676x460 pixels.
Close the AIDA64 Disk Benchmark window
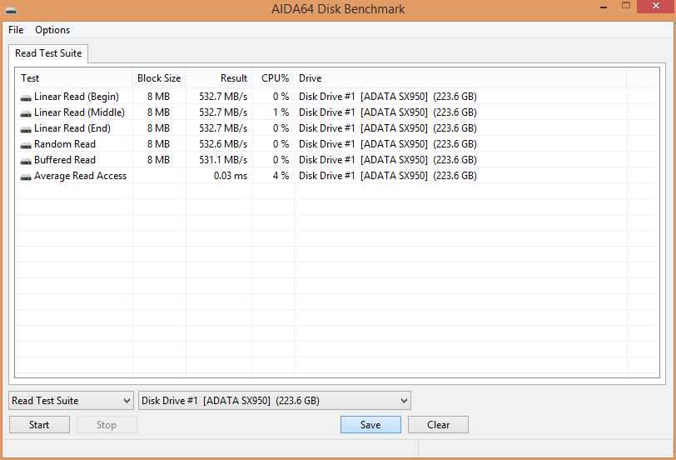point(656,6)
